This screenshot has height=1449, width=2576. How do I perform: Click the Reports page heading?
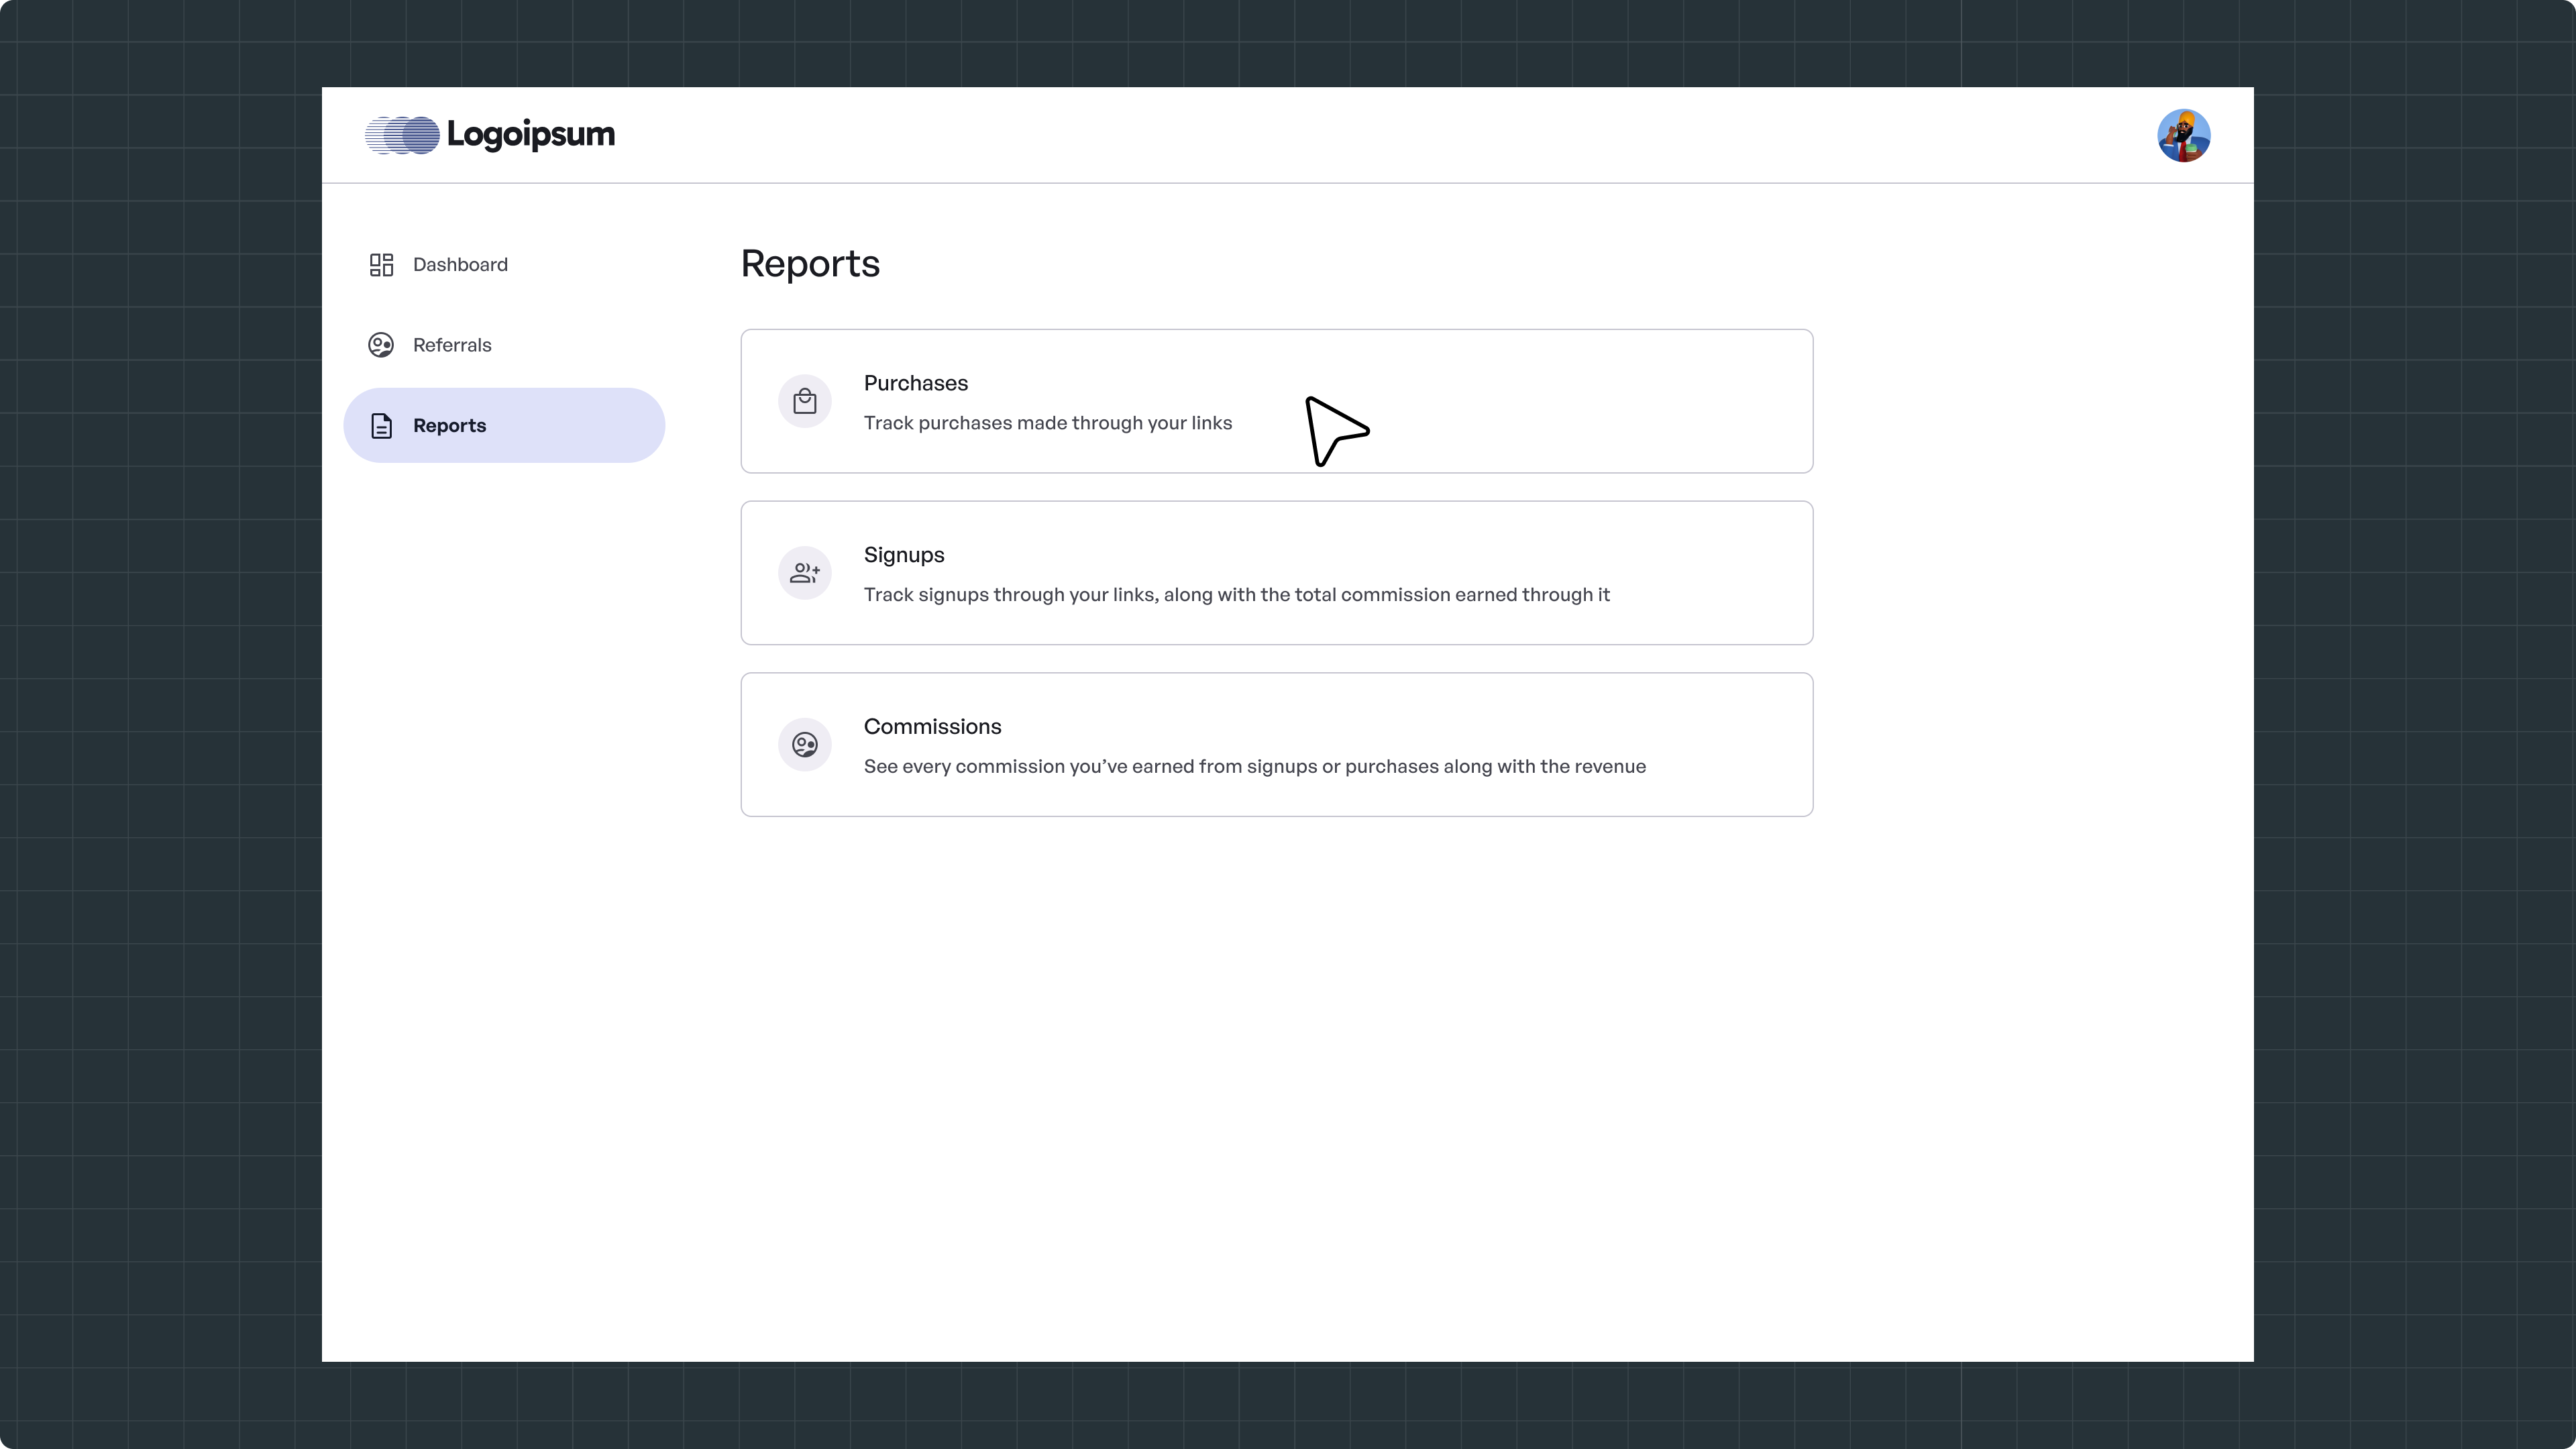coord(810,264)
